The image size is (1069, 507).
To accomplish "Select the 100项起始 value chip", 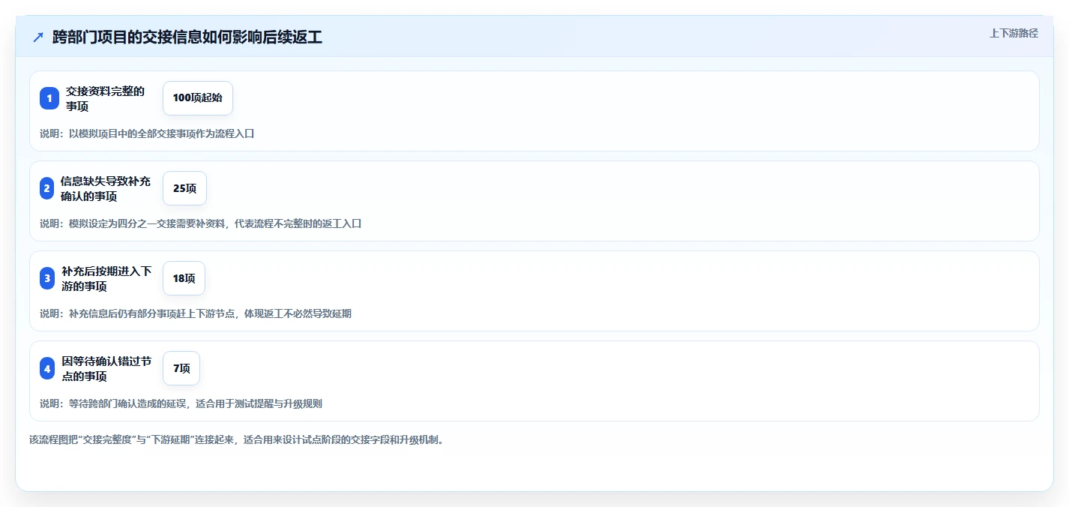I will 198,98.
